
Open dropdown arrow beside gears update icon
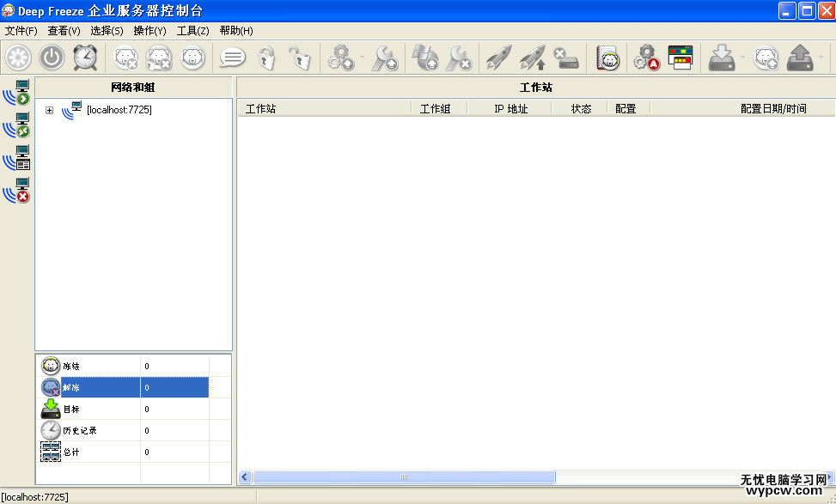(x=362, y=58)
